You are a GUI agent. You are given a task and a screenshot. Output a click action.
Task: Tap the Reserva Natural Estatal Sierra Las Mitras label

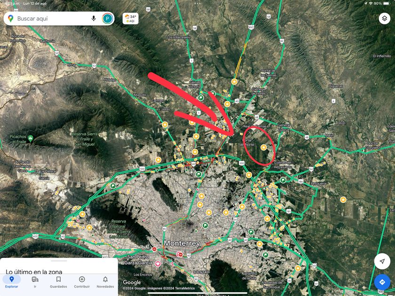(x=118, y=229)
